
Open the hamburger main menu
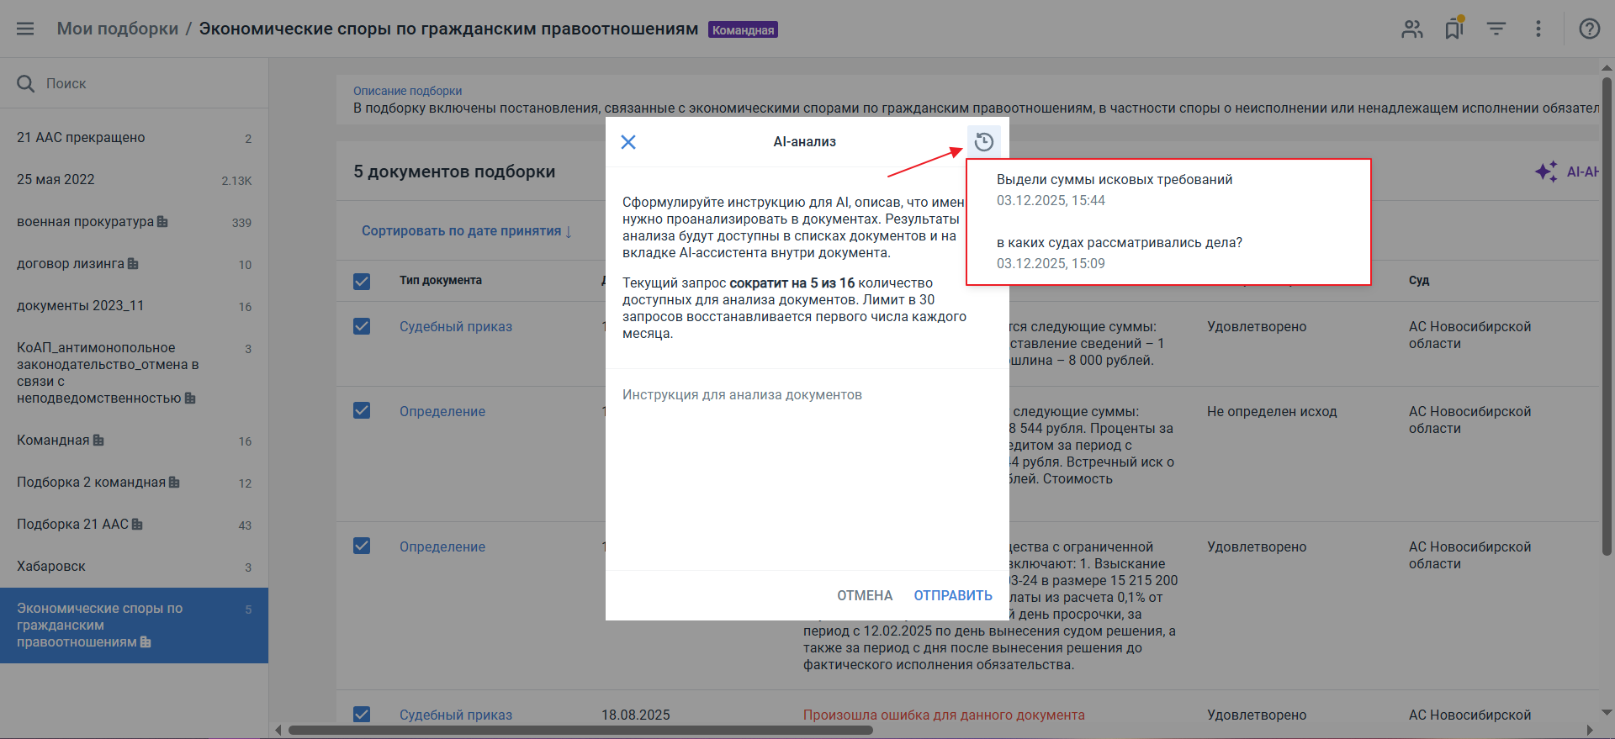click(x=25, y=29)
